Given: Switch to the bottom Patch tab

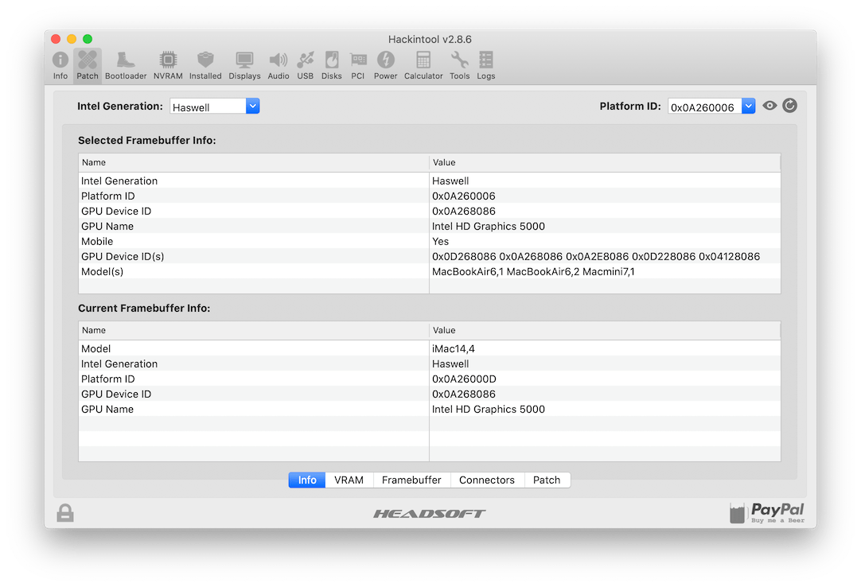Looking at the screenshot, I should point(547,480).
